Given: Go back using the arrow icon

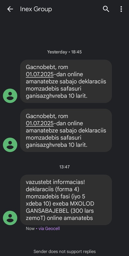Looking at the screenshot, I should (x=10, y=9).
